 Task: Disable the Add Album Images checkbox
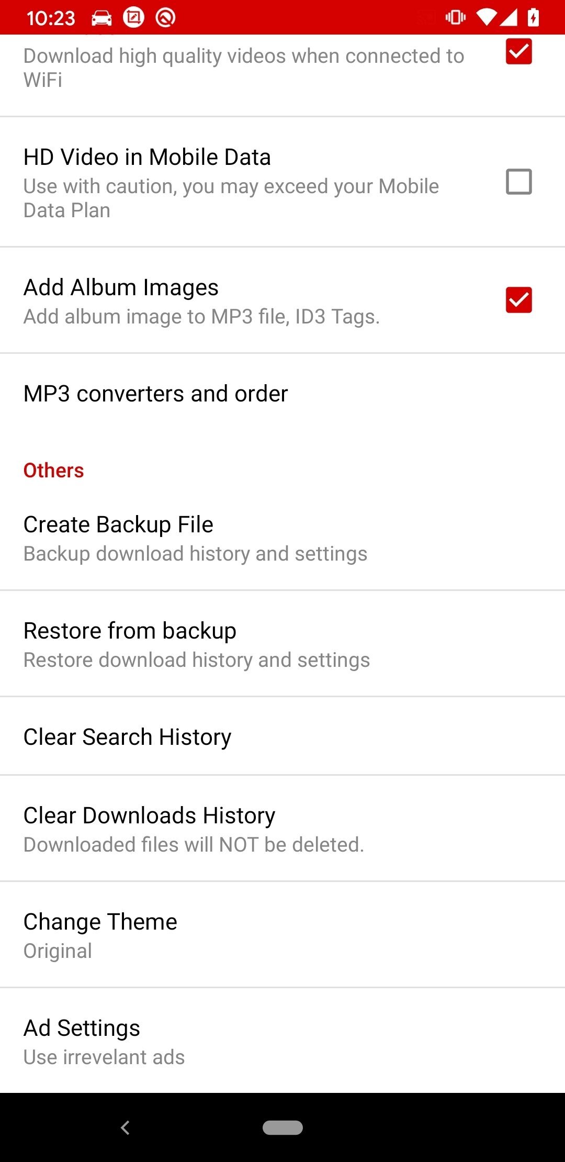point(518,300)
